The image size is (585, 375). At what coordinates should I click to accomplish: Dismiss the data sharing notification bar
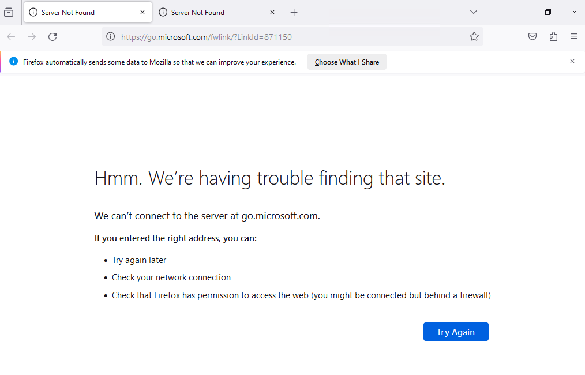[572, 61]
